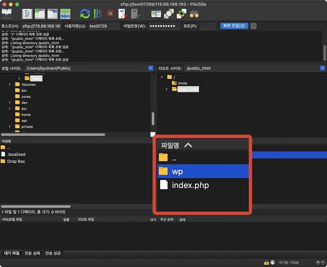Expand the dev folder
Screen dimensions: 327x267
(x=9, y=102)
